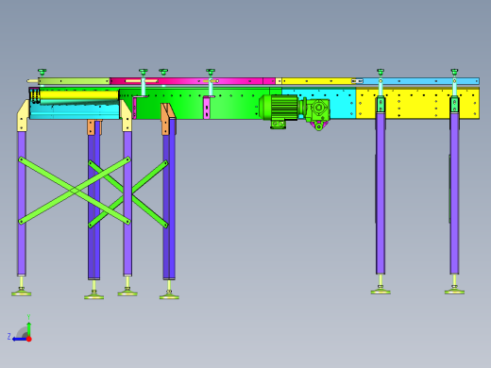Select the rightmost green adjustment knob on top
The height and width of the screenshot is (368, 491).
coord(454,72)
